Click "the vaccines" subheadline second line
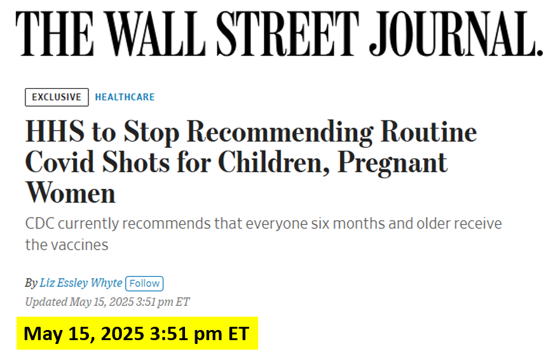555x356 pixels. pos(67,245)
